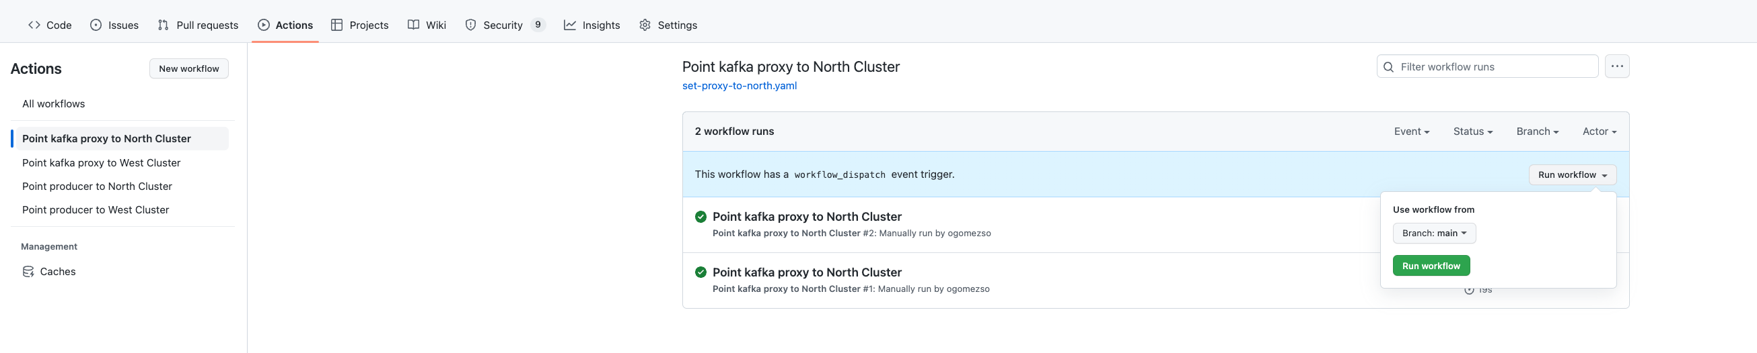Click the Code angle-brackets icon

[x=34, y=25]
